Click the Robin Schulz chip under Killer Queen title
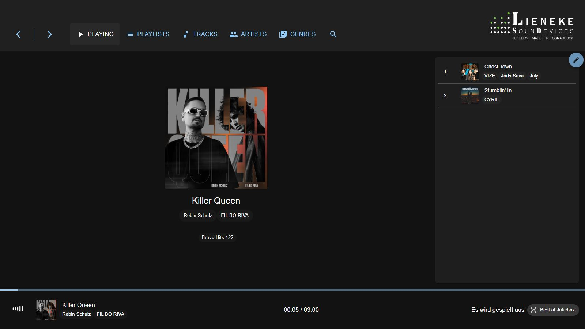 pyautogui.click(x=198, y=215)
